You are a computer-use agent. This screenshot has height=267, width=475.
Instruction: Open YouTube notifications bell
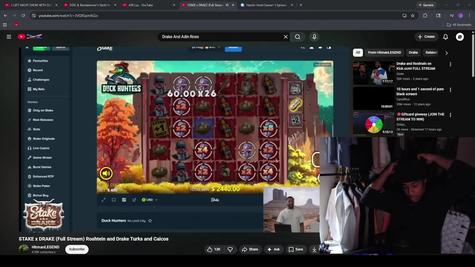[445, 37]
